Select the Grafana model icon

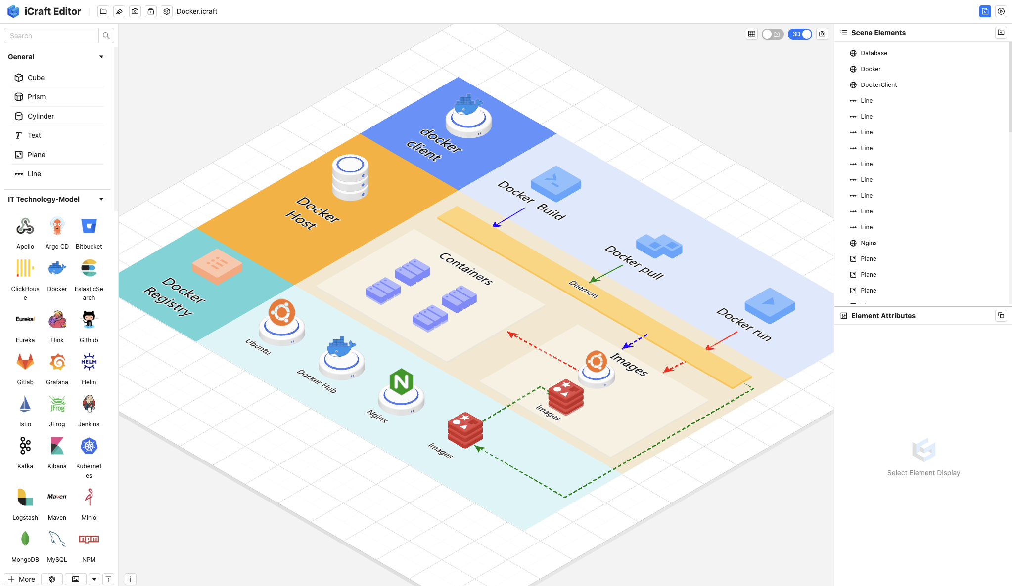(x=57, y=362)
